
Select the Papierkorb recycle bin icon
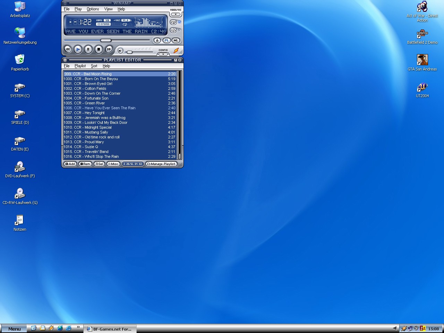20,63
